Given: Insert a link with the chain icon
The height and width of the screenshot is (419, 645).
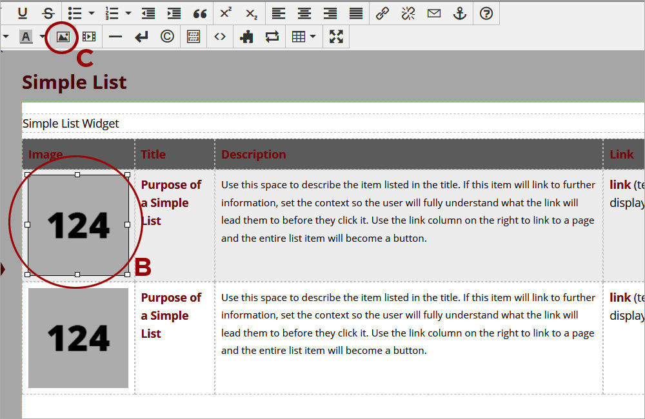Looking at the screenshot, I should pyautogui.click(x=382, y=13).
